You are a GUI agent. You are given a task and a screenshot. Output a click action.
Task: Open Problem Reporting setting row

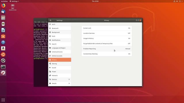pos(107,49)
